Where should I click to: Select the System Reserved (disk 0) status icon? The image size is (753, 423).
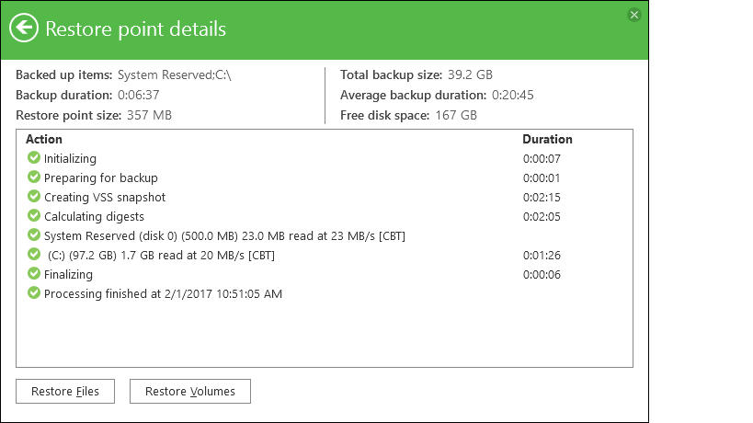pos(34,235)
